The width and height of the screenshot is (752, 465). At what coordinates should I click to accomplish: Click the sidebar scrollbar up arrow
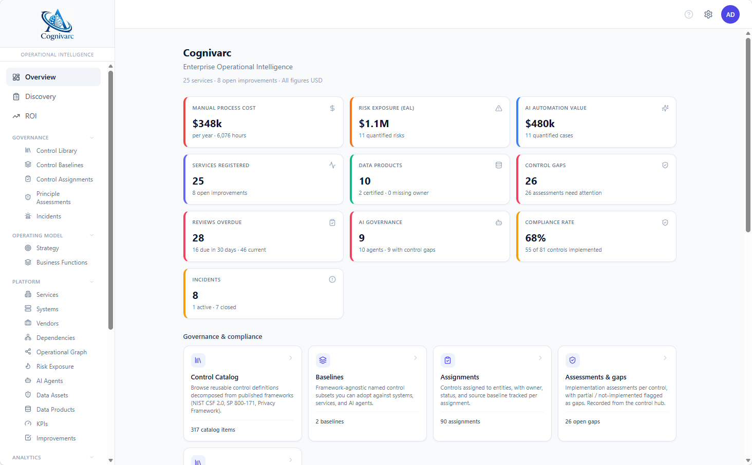pos(110,66)
